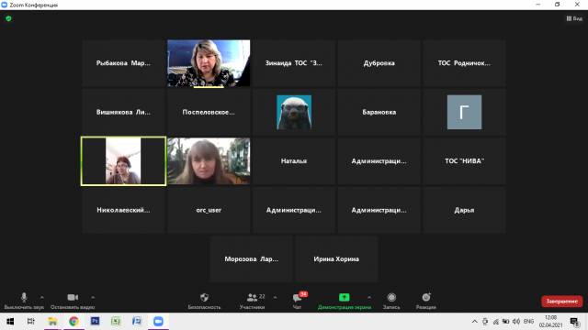Click the badger avatar participant tile
Viewport: 588px width, 330px height.
[x=294, y=112]
